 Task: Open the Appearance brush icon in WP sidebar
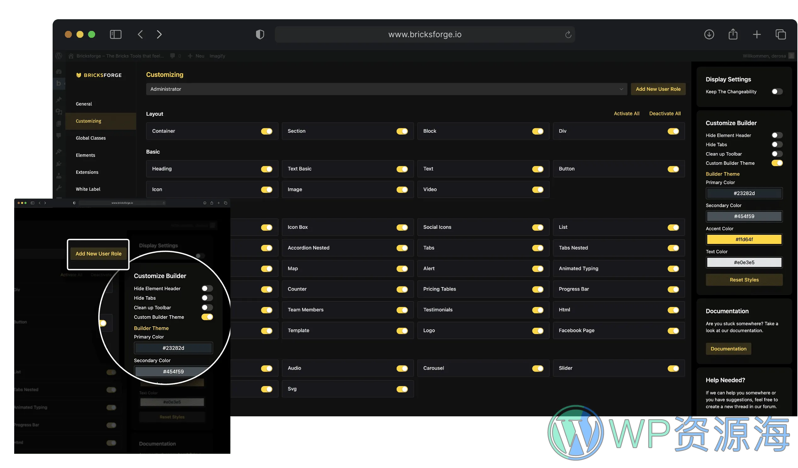click(x=59, y=152)
